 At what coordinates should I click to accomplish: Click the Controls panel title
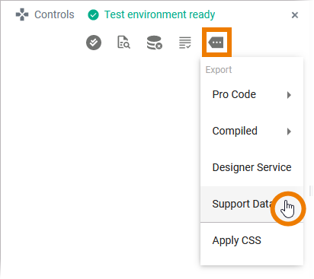[54, 14]
